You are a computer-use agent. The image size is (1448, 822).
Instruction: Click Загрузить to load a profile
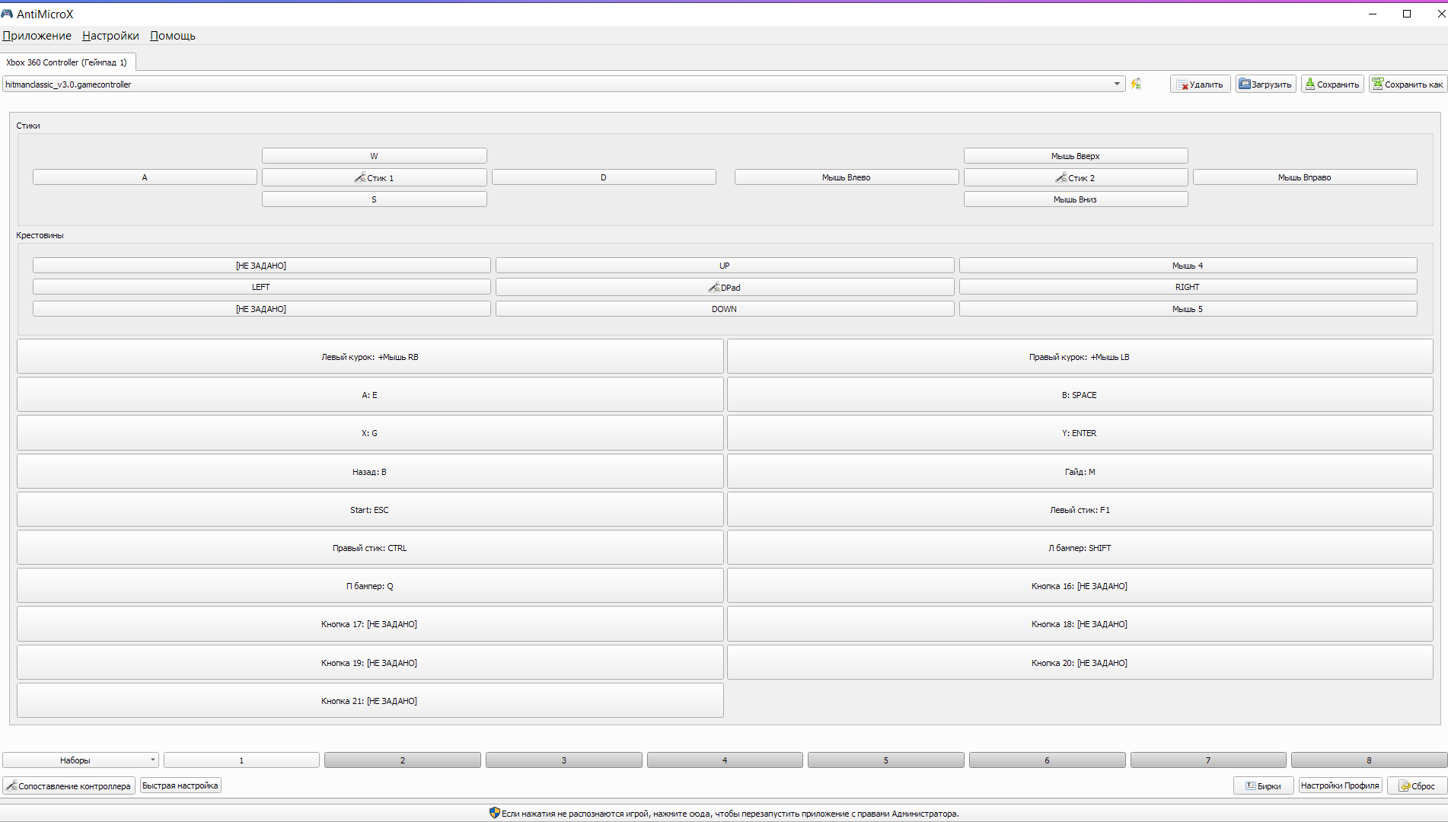click(x=1265, y=84)
